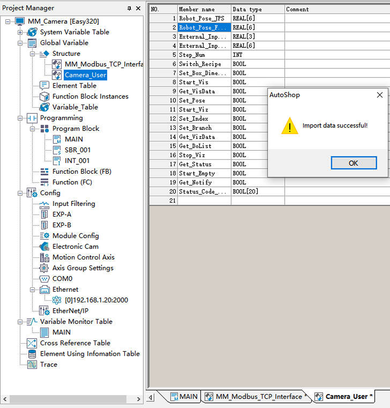Click the Global Variable list icon
390x408 pixels.
[32, 43]
